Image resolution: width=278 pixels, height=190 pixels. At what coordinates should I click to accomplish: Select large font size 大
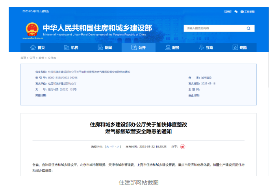pyautogui.click(x=107, y=147)
